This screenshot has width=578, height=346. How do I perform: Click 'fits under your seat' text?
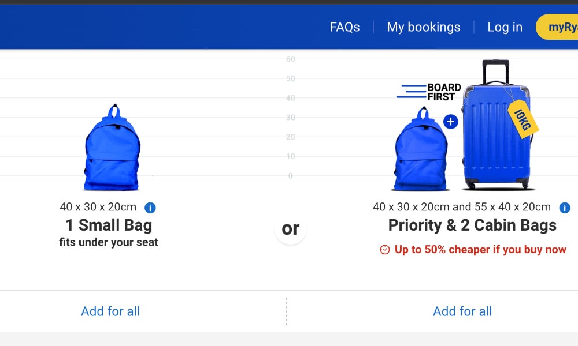coord(109,242)
